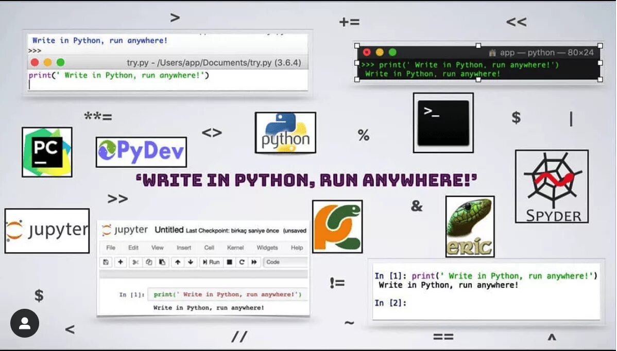Click the IDLE editor print statement line

(x=119, y=75)
